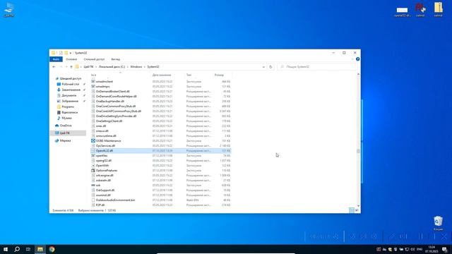Switch to the large icons view button
Viewport: 452px width, 254px height.
(357, 210)
